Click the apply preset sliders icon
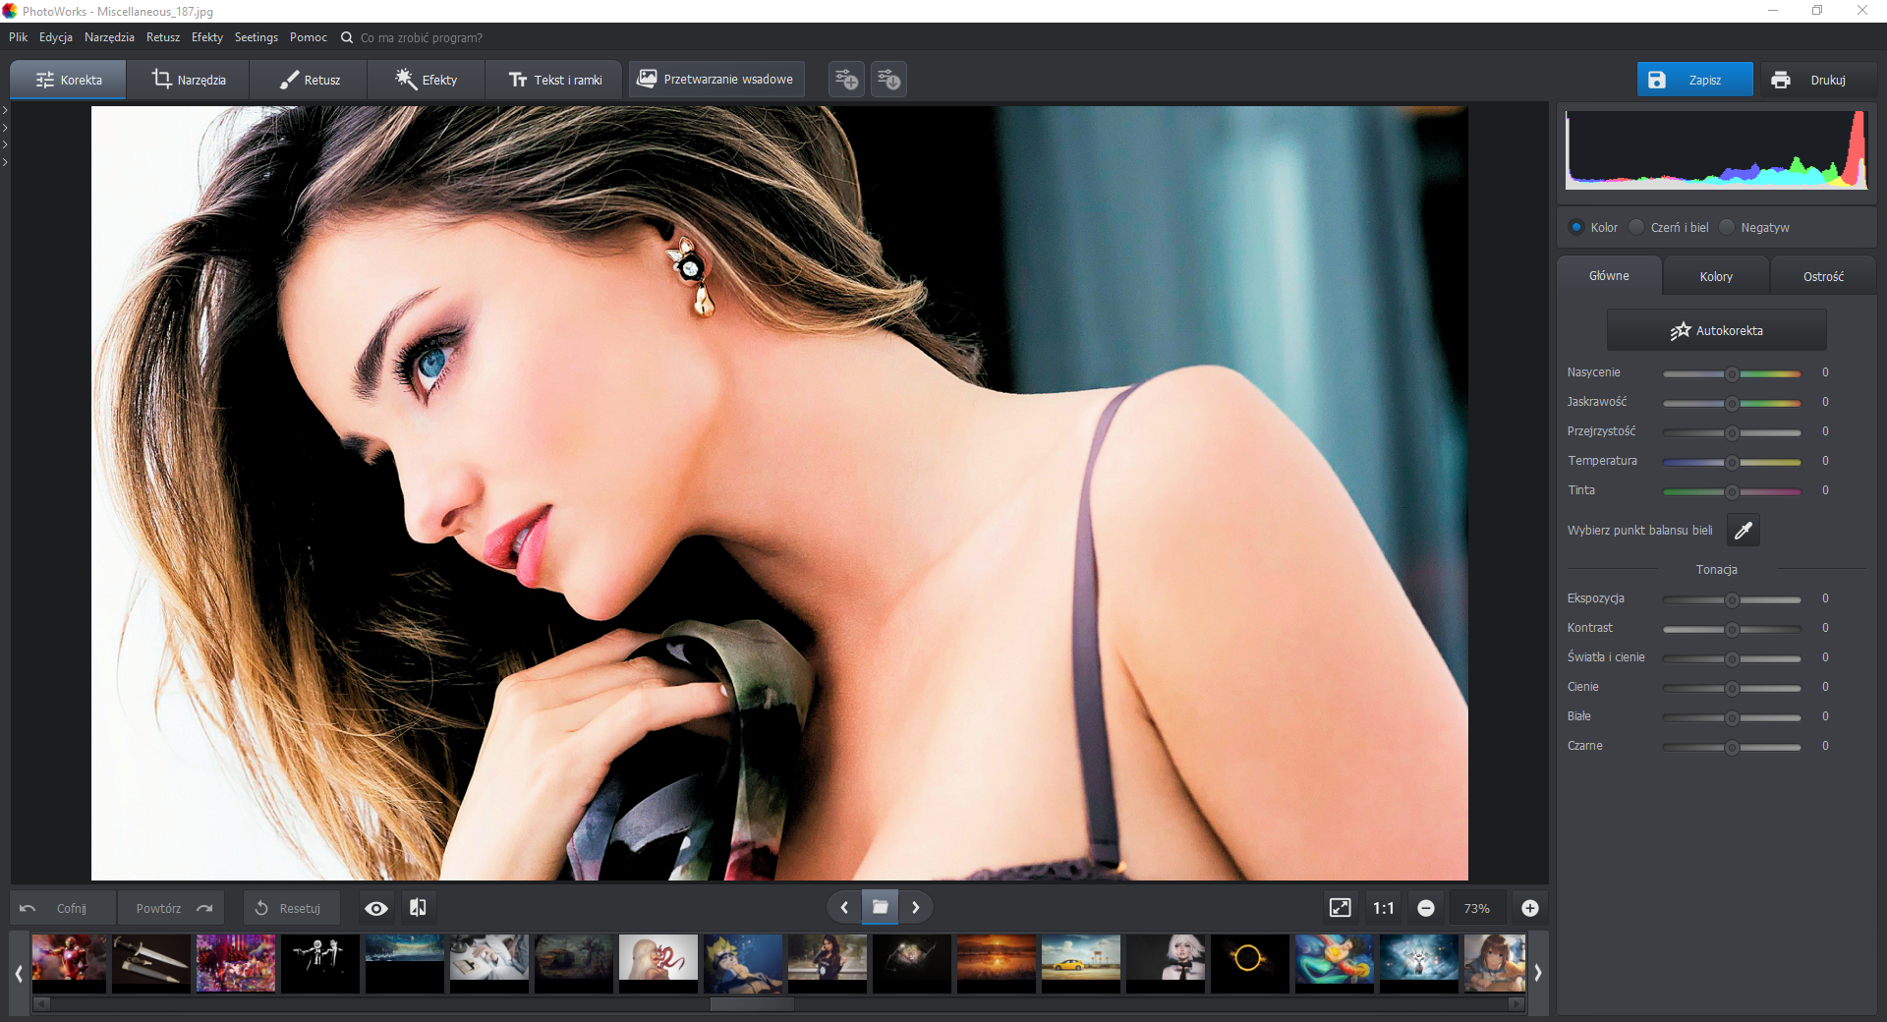1887x1022 pixels. pos(888,80)
